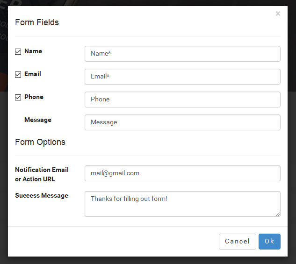Toggle the Email field checkbox
Image resolution: width=296 pixels, height=264 pixels.
tap(18, 74)
